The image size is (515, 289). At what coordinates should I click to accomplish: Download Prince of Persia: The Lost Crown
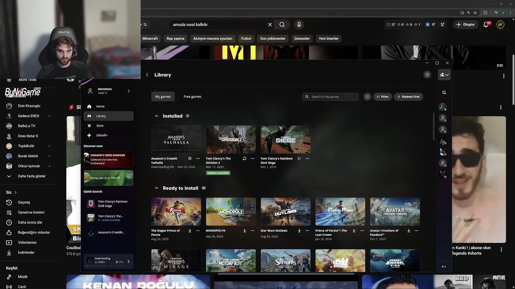354,231
